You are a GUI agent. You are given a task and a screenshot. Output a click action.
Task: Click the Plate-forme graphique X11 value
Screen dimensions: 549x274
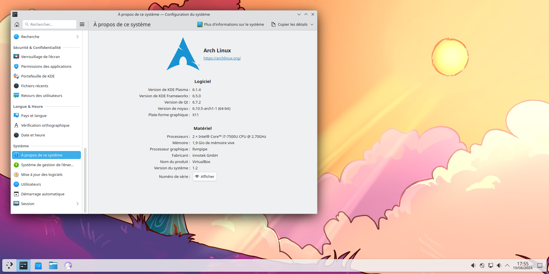point(196,115)
